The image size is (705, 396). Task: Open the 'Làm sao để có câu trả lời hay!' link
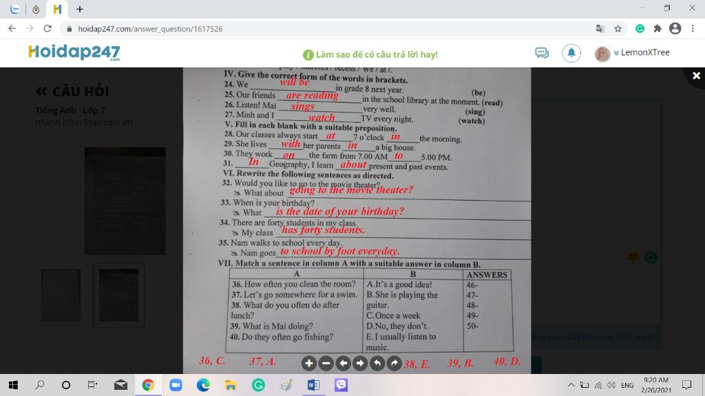point(370,54)
